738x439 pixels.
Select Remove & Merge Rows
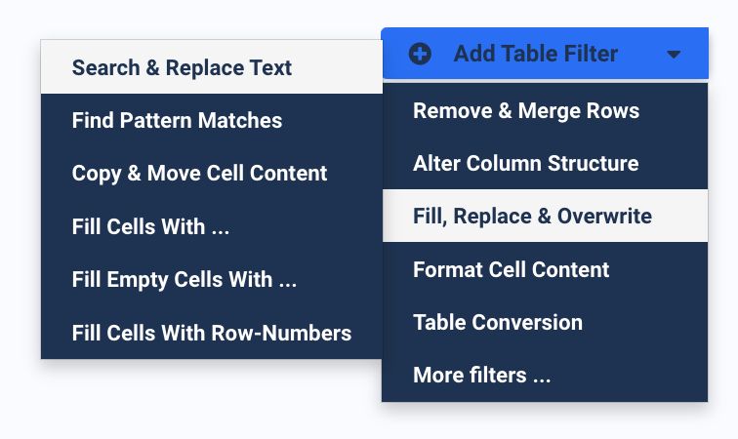[545, 110]
